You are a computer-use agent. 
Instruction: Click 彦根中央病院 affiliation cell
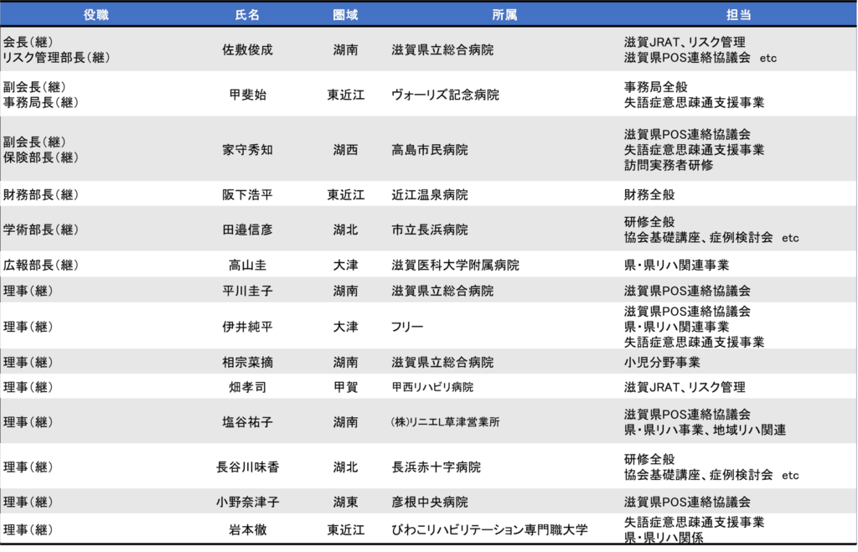(x=430, y=503)
